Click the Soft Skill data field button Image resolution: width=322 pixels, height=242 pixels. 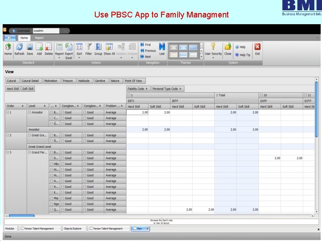[x=28, y=89]
